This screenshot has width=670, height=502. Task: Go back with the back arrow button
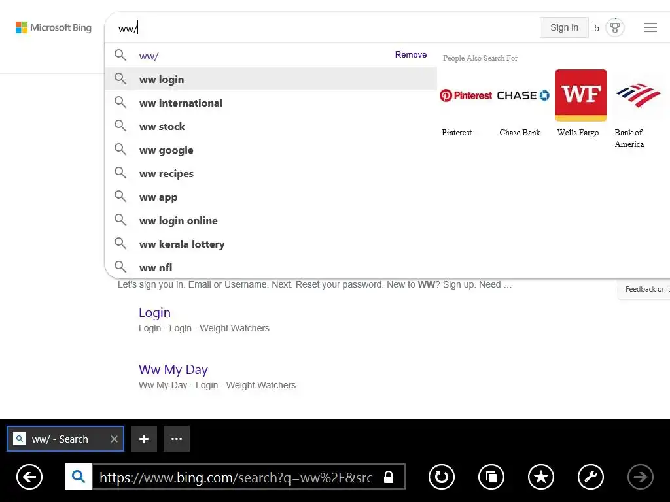(29, 477)
